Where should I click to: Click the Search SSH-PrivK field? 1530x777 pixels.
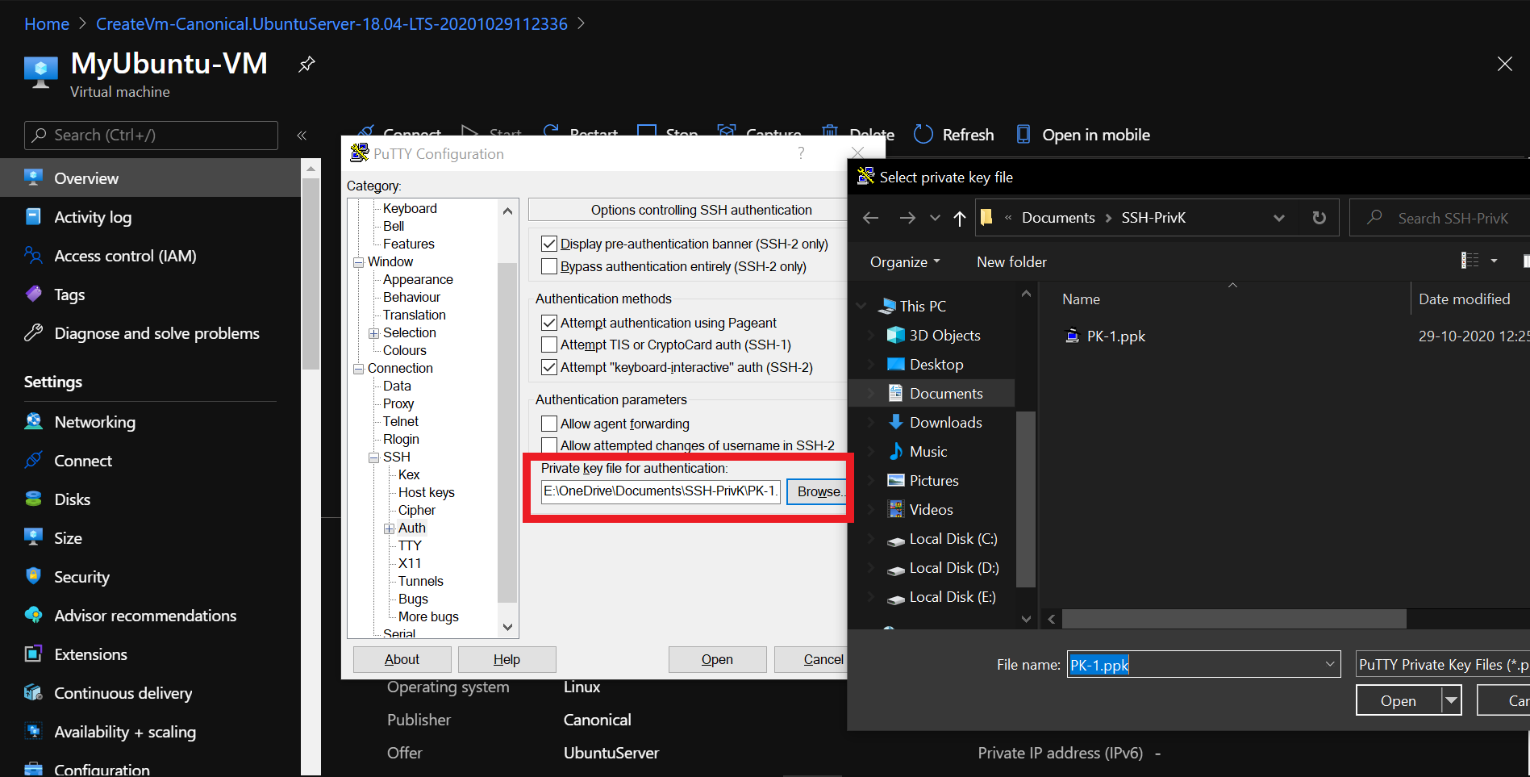click(1439, 218)
